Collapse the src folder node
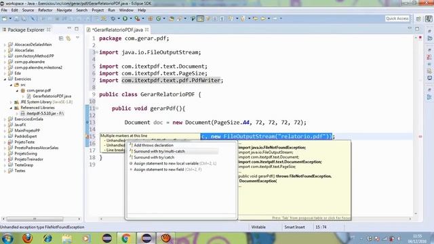Screen dimensions: 434x244 (x=11, y=85)
